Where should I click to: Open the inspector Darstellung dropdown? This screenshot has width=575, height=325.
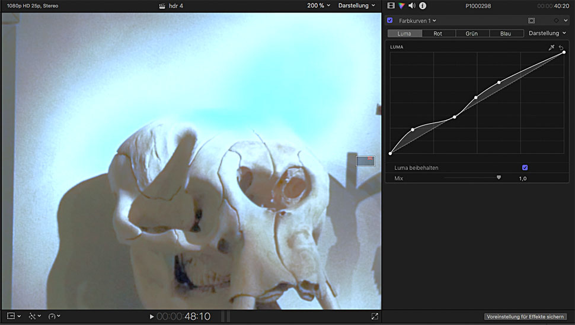[x=547, y=33]
